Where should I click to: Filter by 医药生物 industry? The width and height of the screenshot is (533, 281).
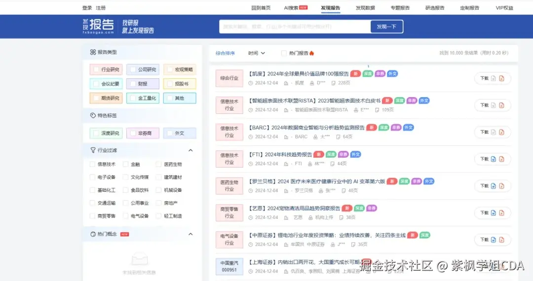pos(158,164)
